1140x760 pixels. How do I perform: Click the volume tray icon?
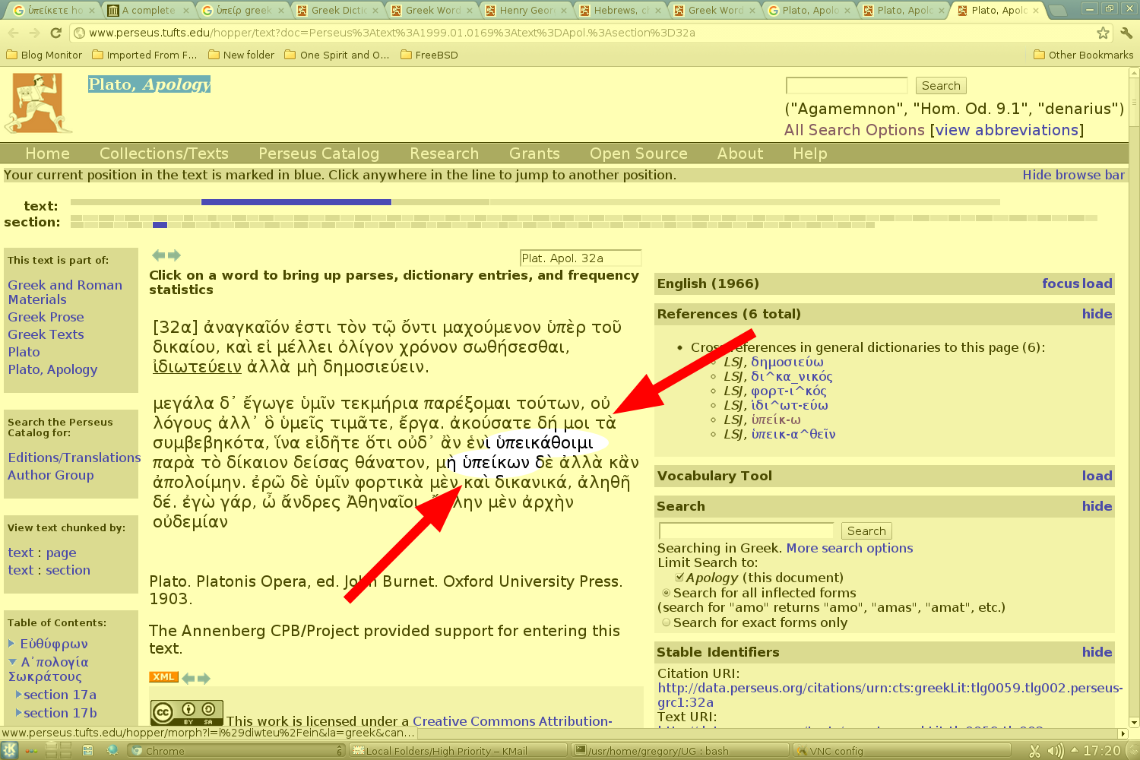[x=1056, y=751]
